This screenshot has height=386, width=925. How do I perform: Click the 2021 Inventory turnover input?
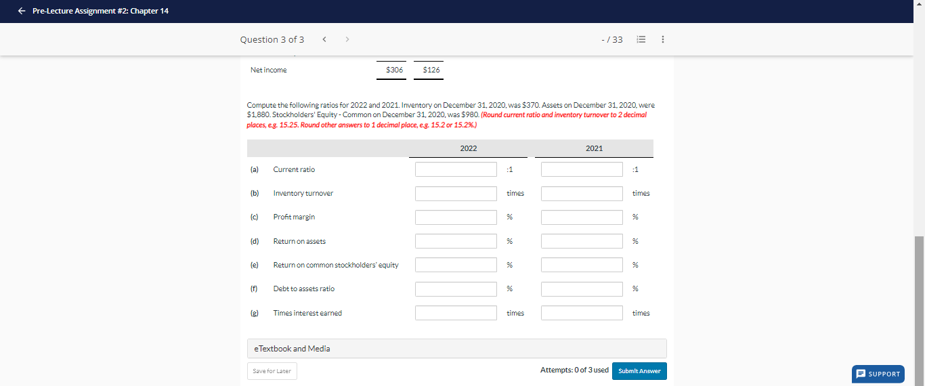582,194
